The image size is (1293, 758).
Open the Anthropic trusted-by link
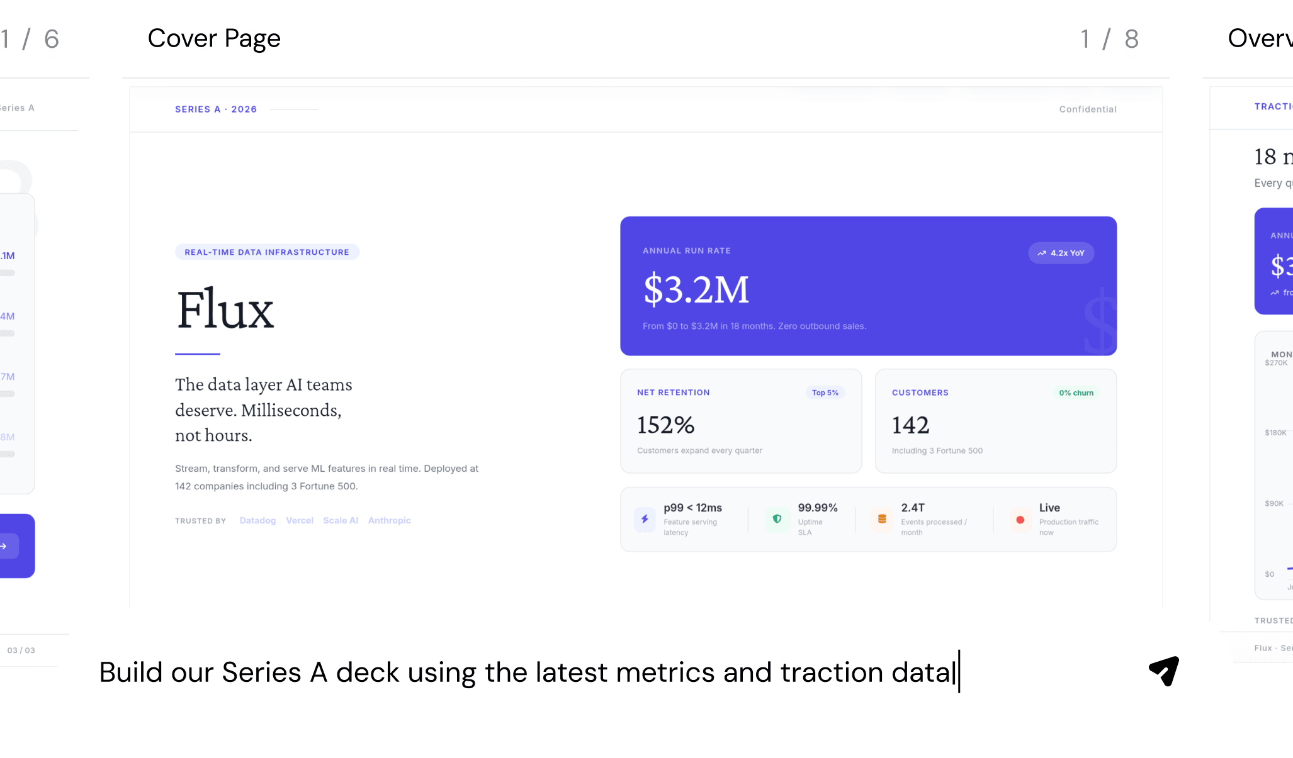click(x=389, y=521)
